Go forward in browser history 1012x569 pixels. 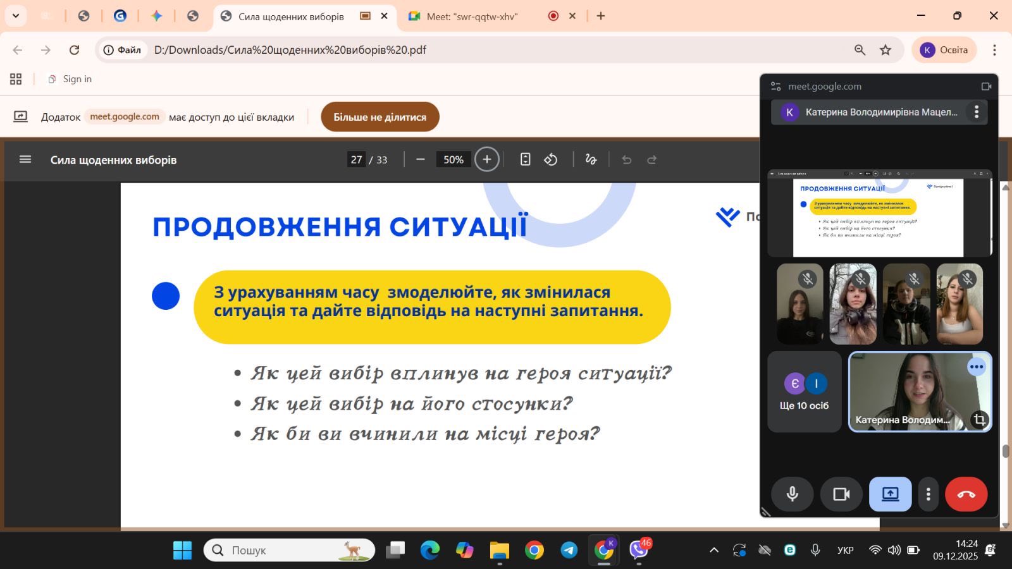pos(46,50)
